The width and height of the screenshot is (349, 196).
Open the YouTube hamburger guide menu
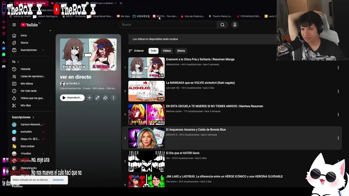click(x=14, y=25)
